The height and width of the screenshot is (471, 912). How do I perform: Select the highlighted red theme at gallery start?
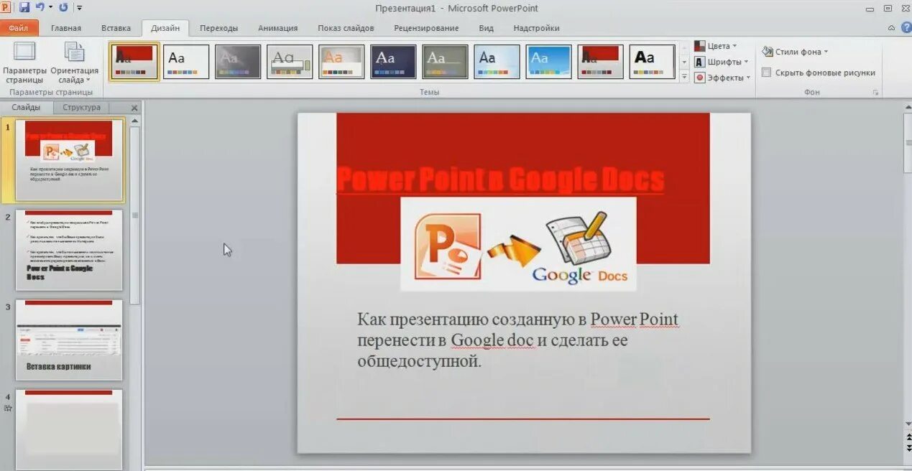point(134,62)
